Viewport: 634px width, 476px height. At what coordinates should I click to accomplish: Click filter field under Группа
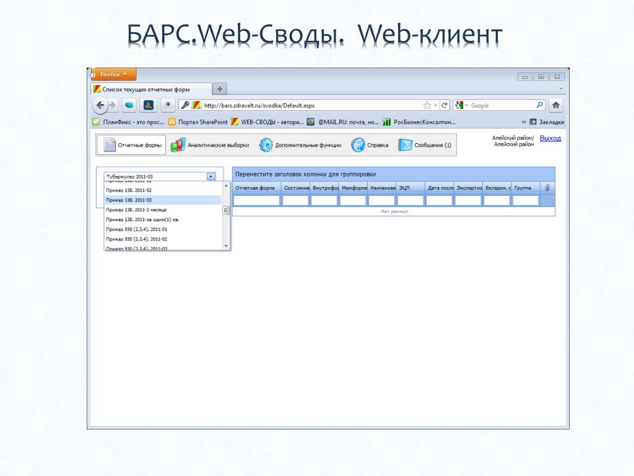tap(526, 200)
